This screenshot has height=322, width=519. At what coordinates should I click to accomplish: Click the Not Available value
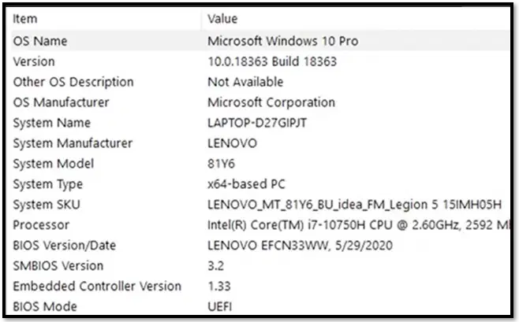pos(245,82)
